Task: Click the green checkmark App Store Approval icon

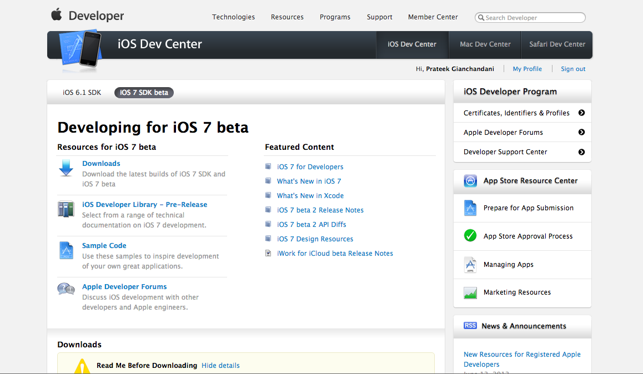Action: (x=470, y=235)
